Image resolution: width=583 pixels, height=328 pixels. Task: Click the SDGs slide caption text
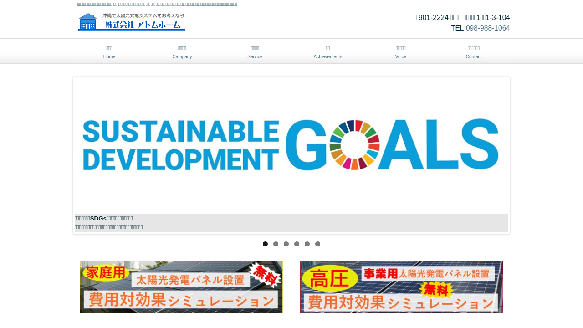[109, 223]
